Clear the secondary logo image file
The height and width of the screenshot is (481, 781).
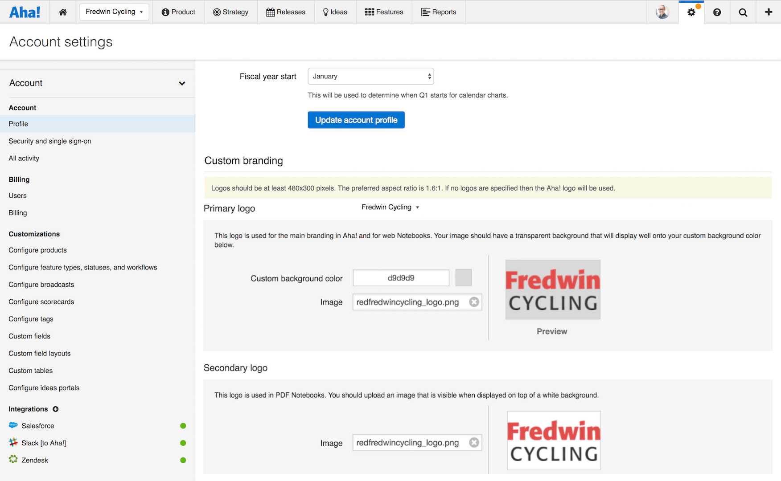(474, 443)
